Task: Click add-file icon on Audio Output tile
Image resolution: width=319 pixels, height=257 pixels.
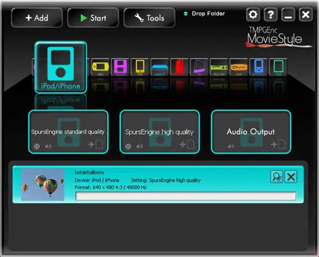Action: point(279,145)
